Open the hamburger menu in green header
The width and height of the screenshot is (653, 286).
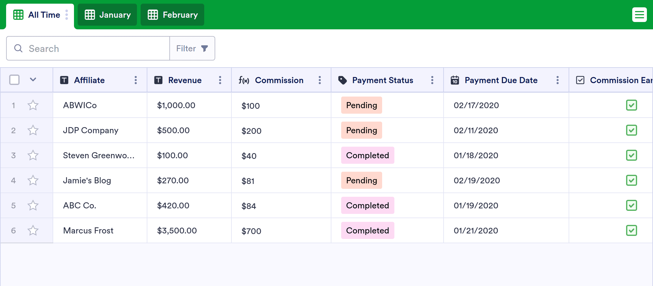[x=640, y=15]
